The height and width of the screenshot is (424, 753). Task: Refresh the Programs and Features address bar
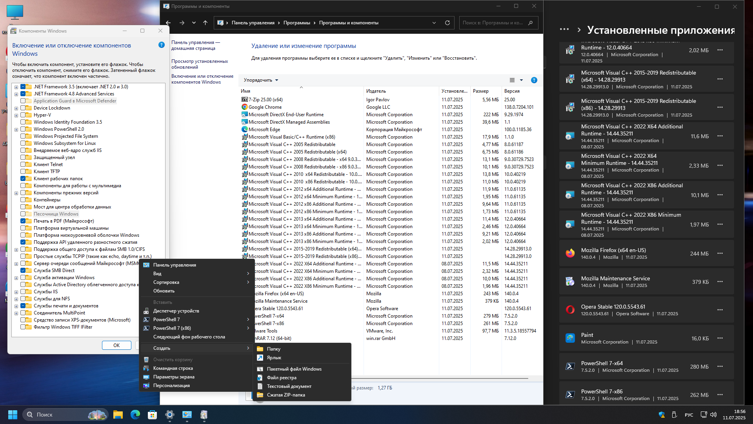pos(447,23)
